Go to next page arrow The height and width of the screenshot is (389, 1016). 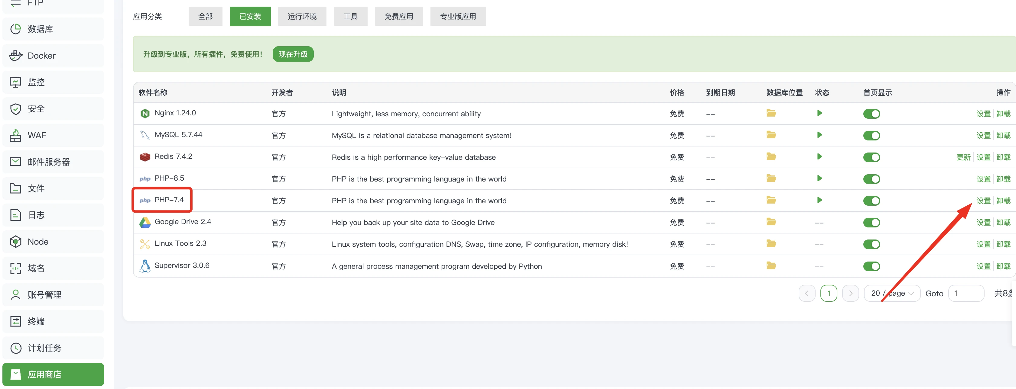coord(850,293)
